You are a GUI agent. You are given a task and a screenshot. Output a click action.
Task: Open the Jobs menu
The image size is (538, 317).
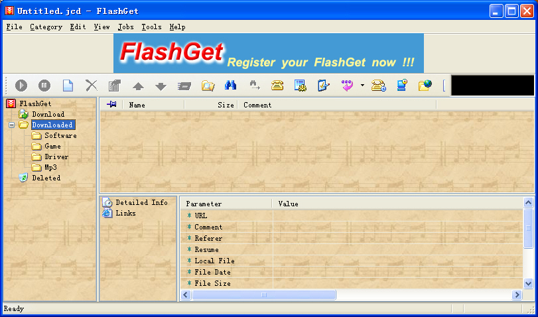click(125, 27)
